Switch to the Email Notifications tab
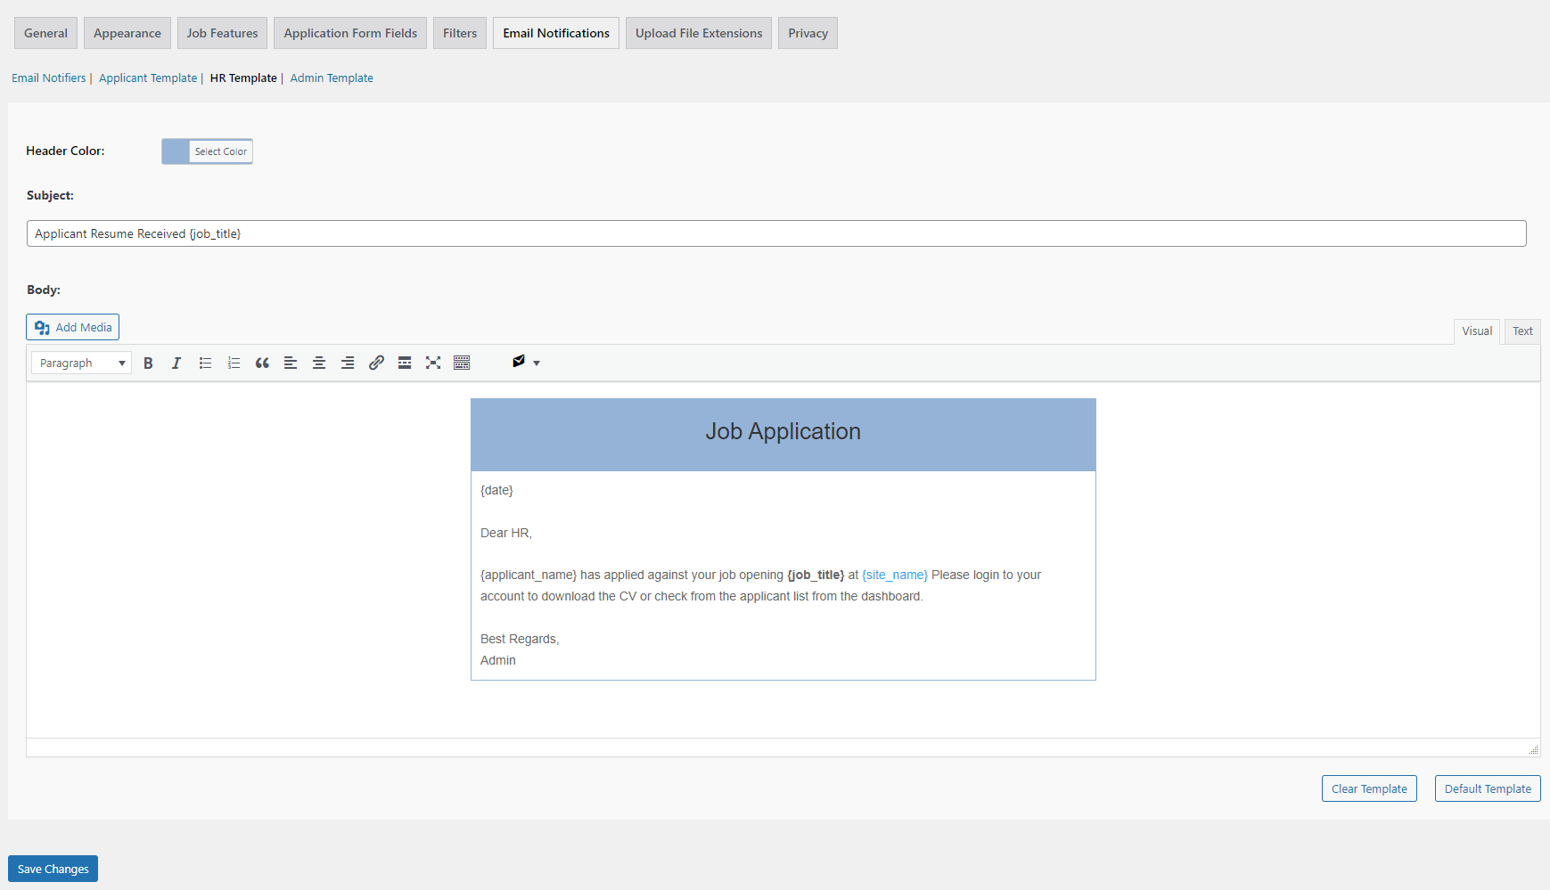The height and width of the screenshot is (890, 1550). [x=555, y=32]
